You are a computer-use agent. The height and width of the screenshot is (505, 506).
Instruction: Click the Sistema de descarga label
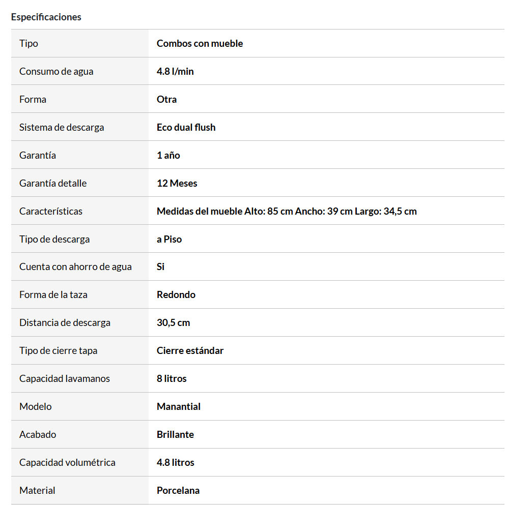(x=62, y=127)
